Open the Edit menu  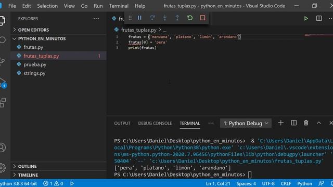(27, 6)
